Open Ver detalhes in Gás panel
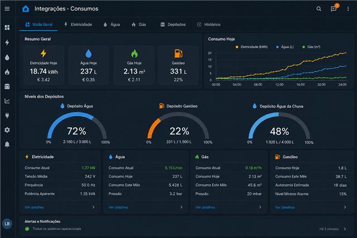357x238 pixels. tap(205, 207)
